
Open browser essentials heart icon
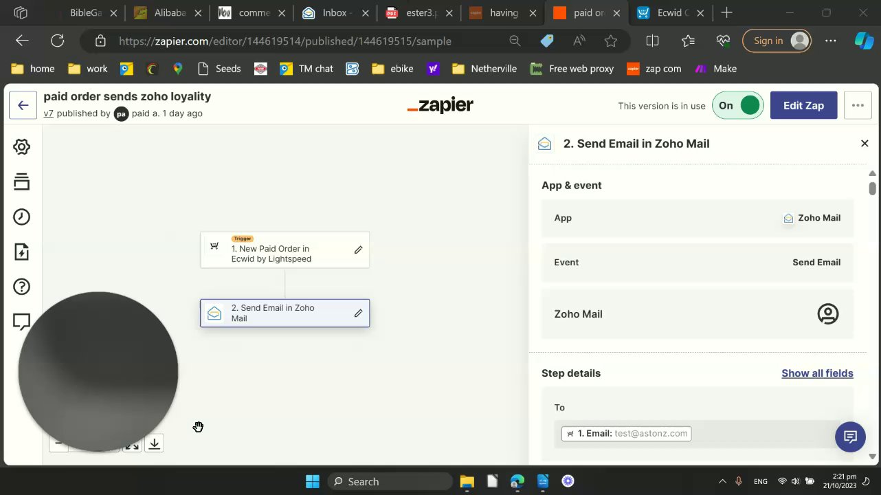(x=723, y=41)
